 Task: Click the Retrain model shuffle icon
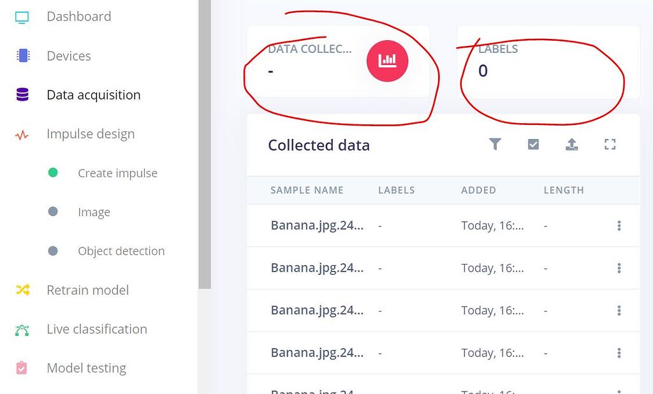click(x=22, y=290)
